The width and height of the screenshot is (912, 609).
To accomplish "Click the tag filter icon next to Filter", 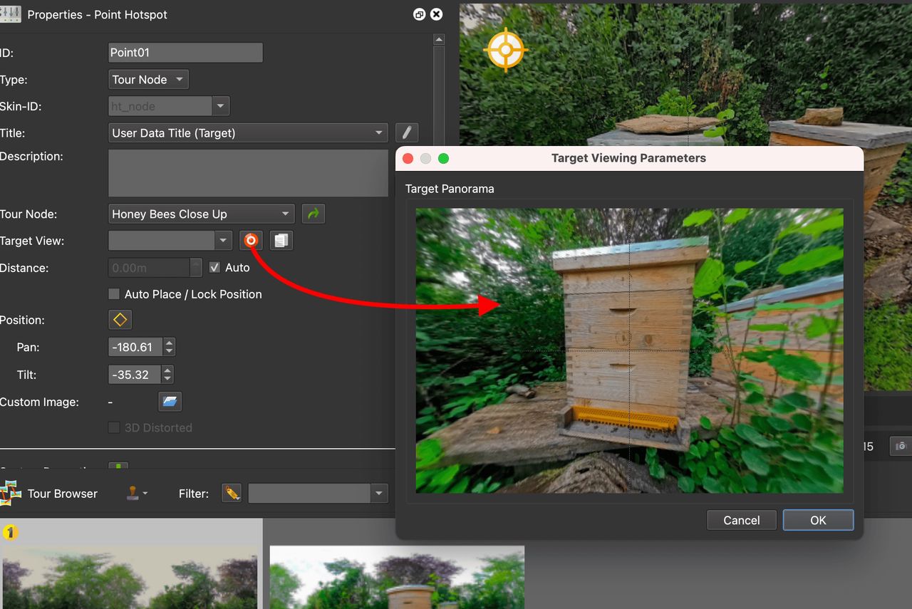I will (231, 493).
